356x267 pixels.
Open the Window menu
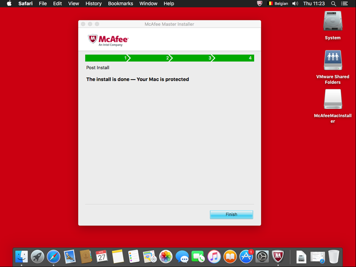pyautogui.click(x=148, y=4)
